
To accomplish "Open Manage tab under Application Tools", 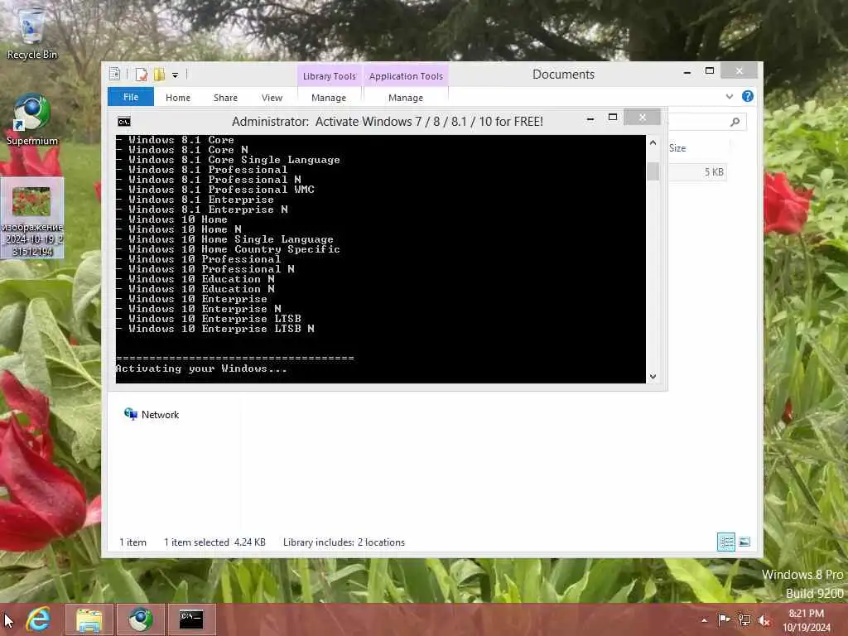I will coord(406,98).
